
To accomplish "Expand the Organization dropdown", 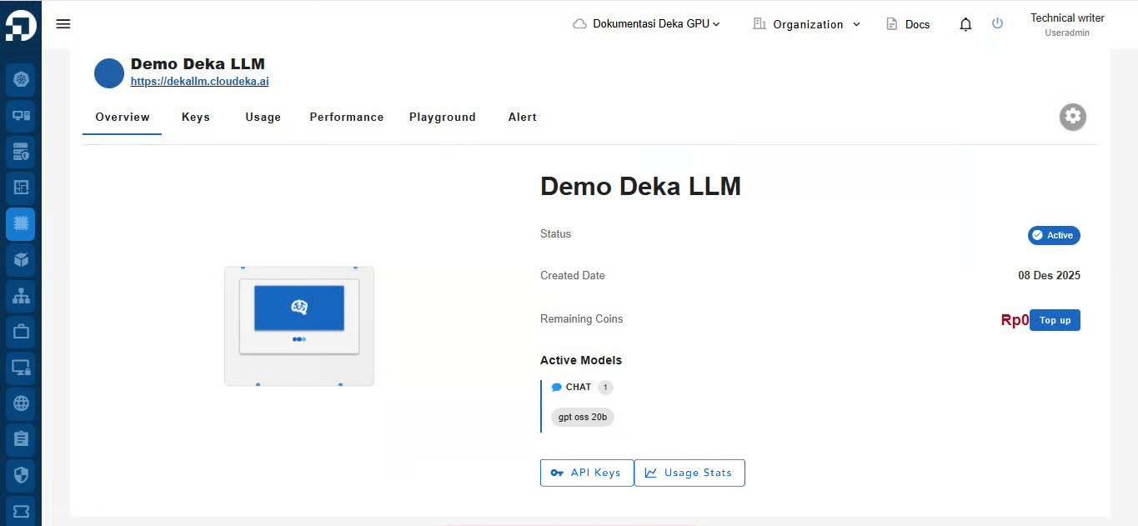I will [806, 24].
